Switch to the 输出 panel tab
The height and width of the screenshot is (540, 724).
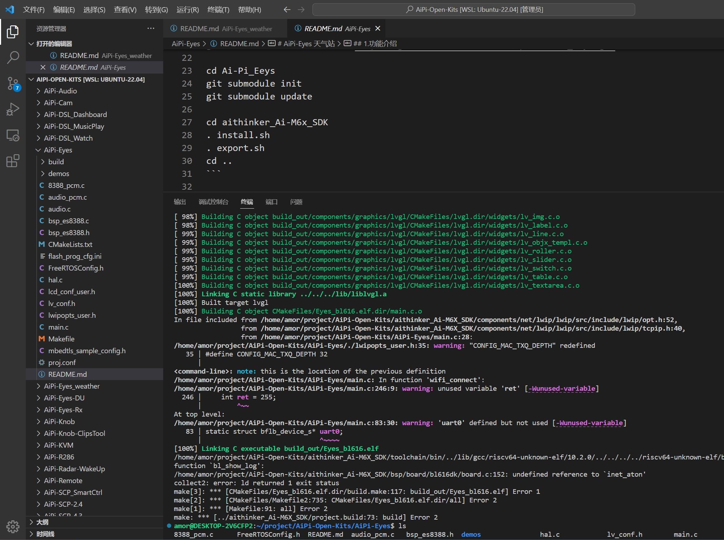pyautogui.click(x=180, y=202)
